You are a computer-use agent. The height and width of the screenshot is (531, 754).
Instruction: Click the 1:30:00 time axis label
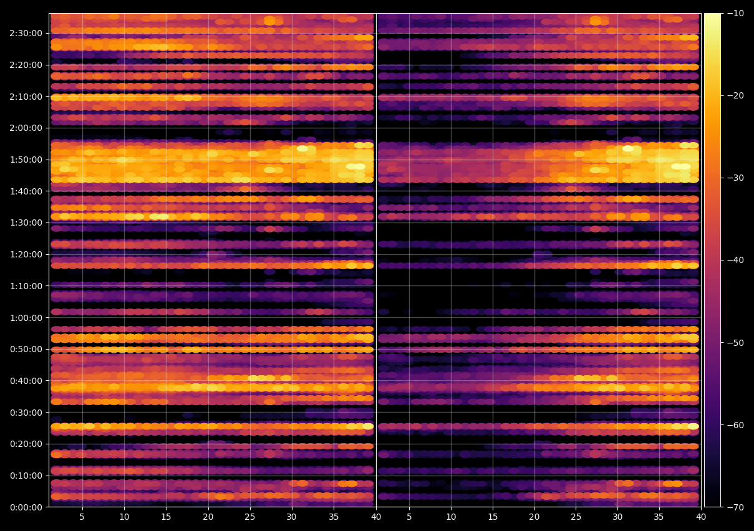click(26, 222)
